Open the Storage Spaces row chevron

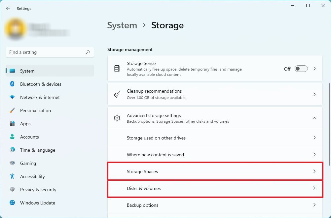point(314,171)
